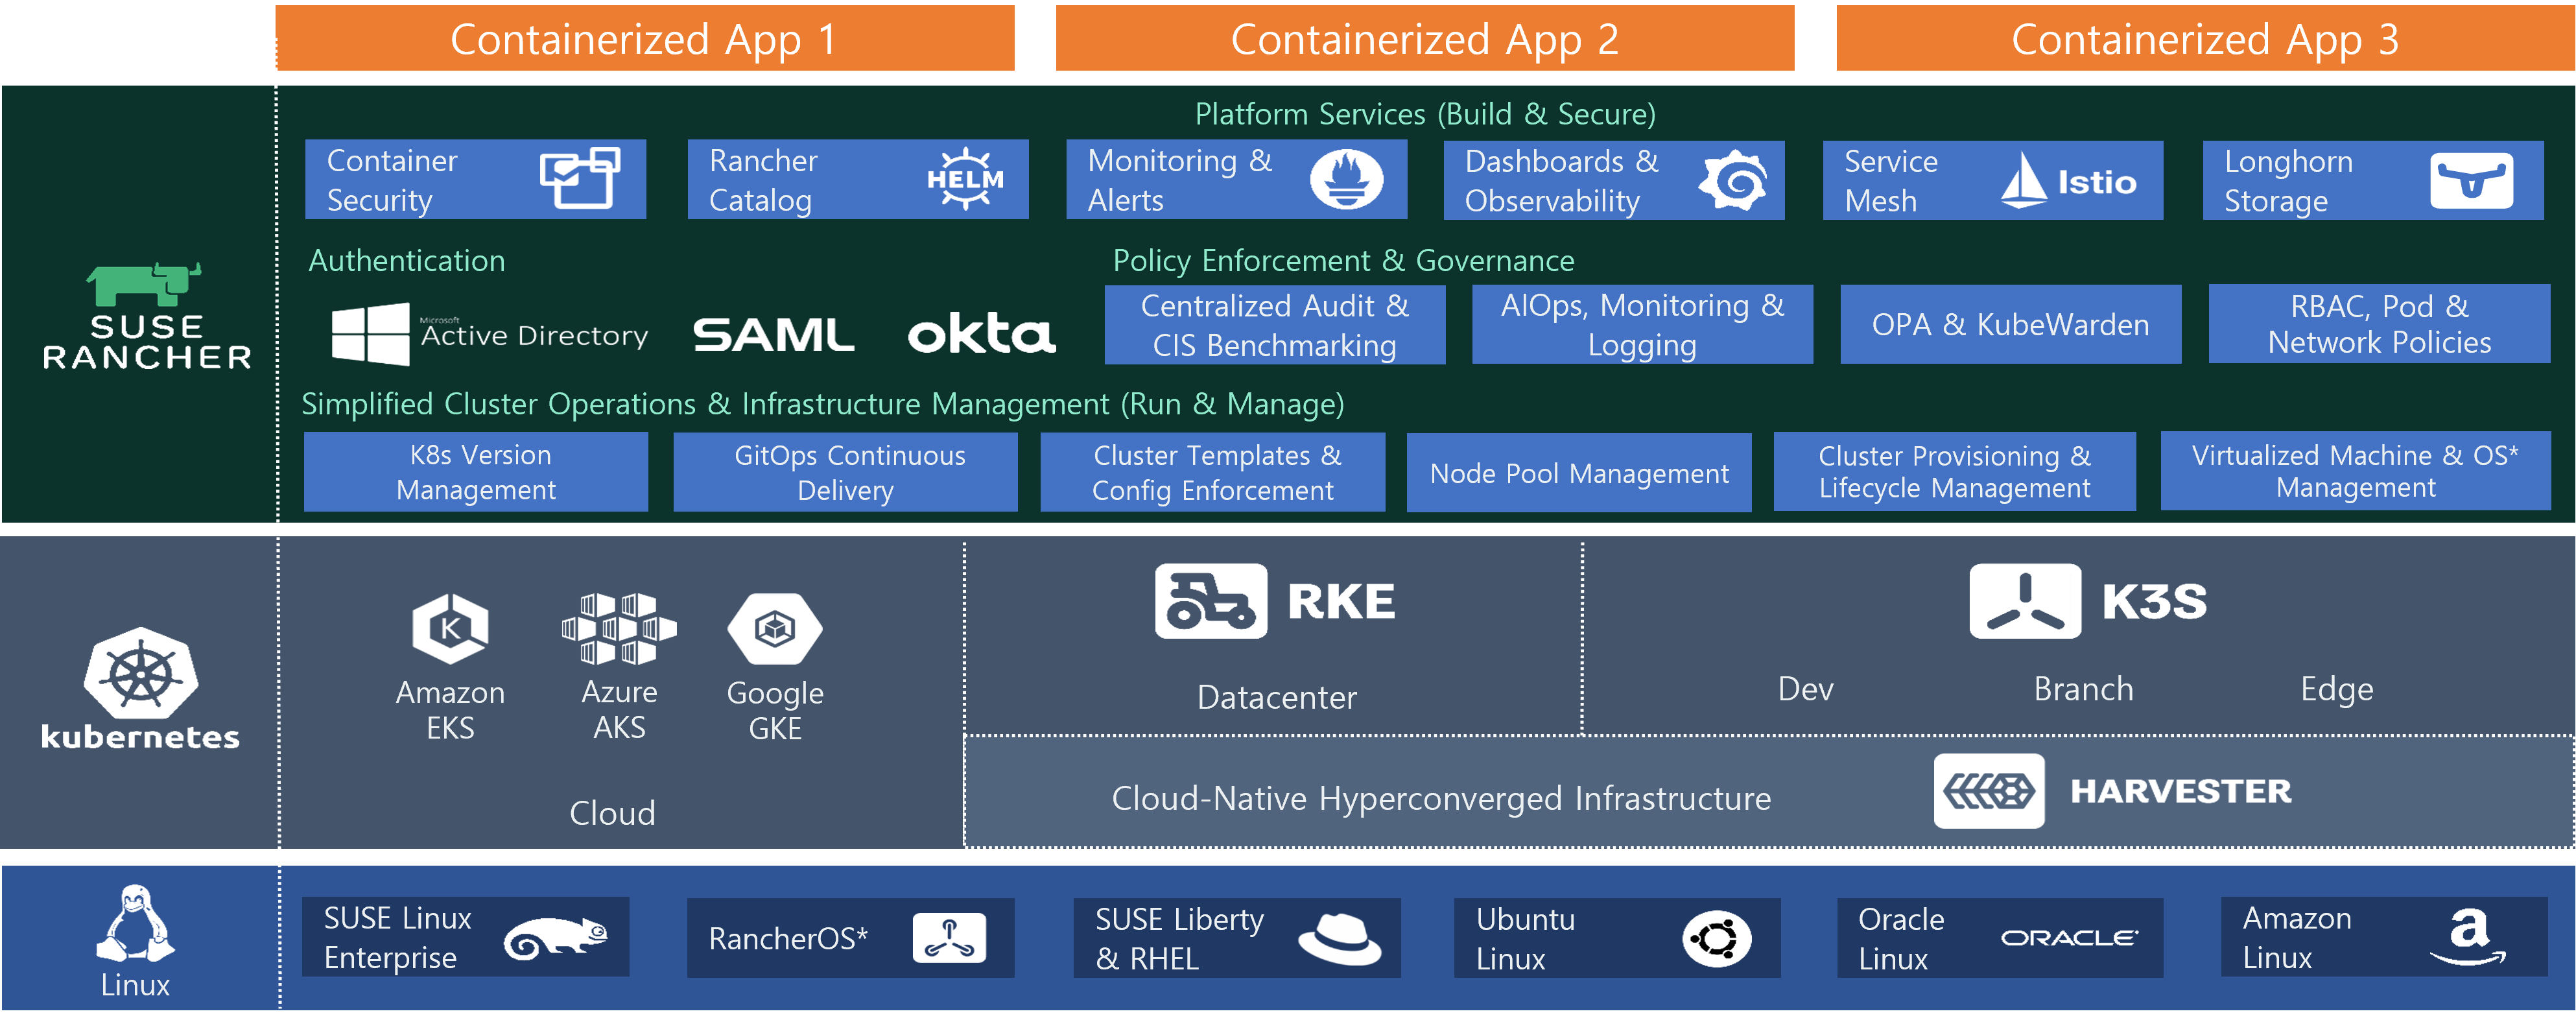Viewport: 2576px width, 1020px height.
Task: Click the kubernetes wordmark text
Action: pos(140,737)
